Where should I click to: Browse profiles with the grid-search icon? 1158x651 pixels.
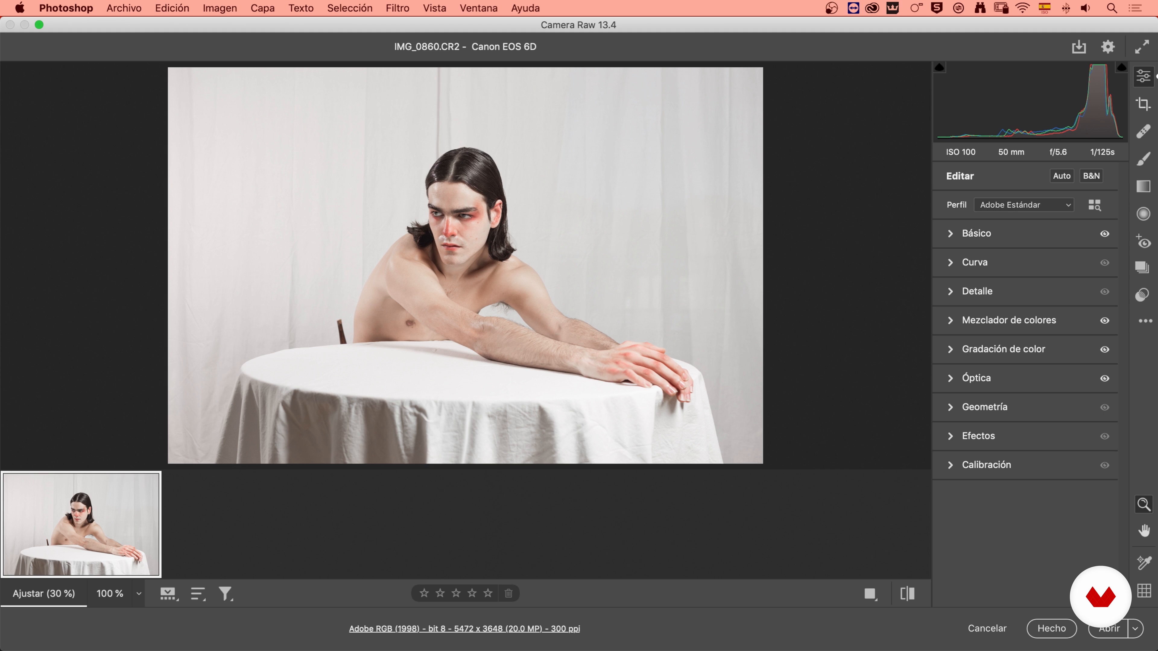coord(1095,205)
